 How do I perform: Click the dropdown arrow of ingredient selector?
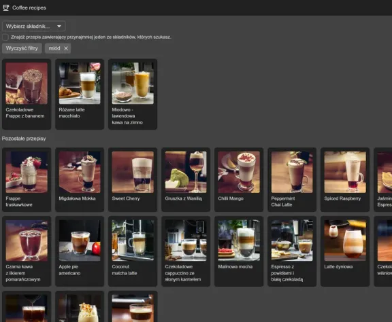tap(59, 26)
